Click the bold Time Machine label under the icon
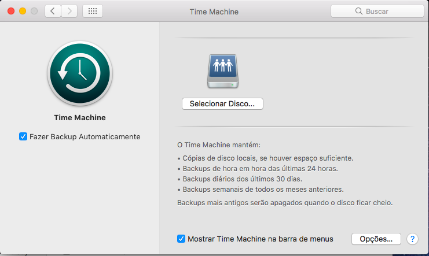The height and width of the screenshot is (256, 429). pyautogui.click(x=79, y=117)
